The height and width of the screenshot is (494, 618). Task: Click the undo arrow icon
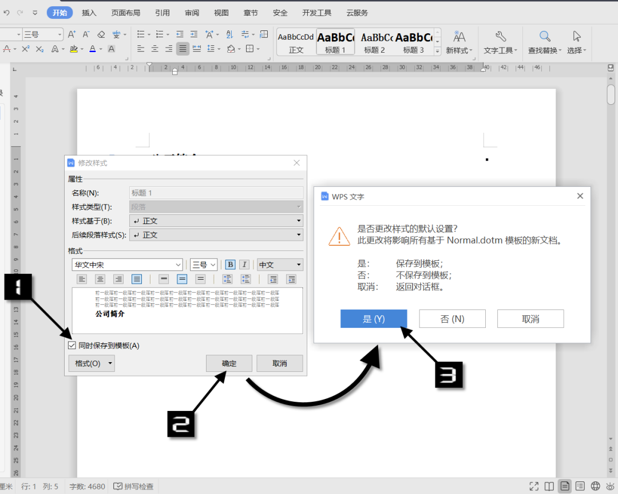tap(6, 13)
